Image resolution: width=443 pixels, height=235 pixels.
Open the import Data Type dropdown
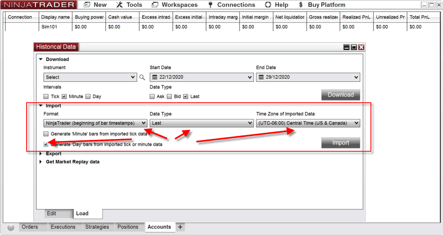(201, 123)
